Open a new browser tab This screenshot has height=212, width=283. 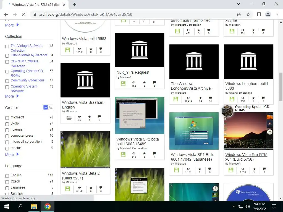(75, 5)
